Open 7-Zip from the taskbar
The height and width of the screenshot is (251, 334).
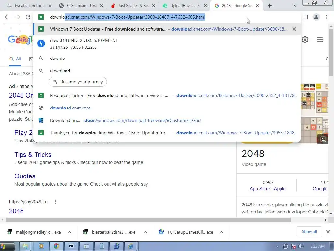pyautogui.click(x=71, y=246)
